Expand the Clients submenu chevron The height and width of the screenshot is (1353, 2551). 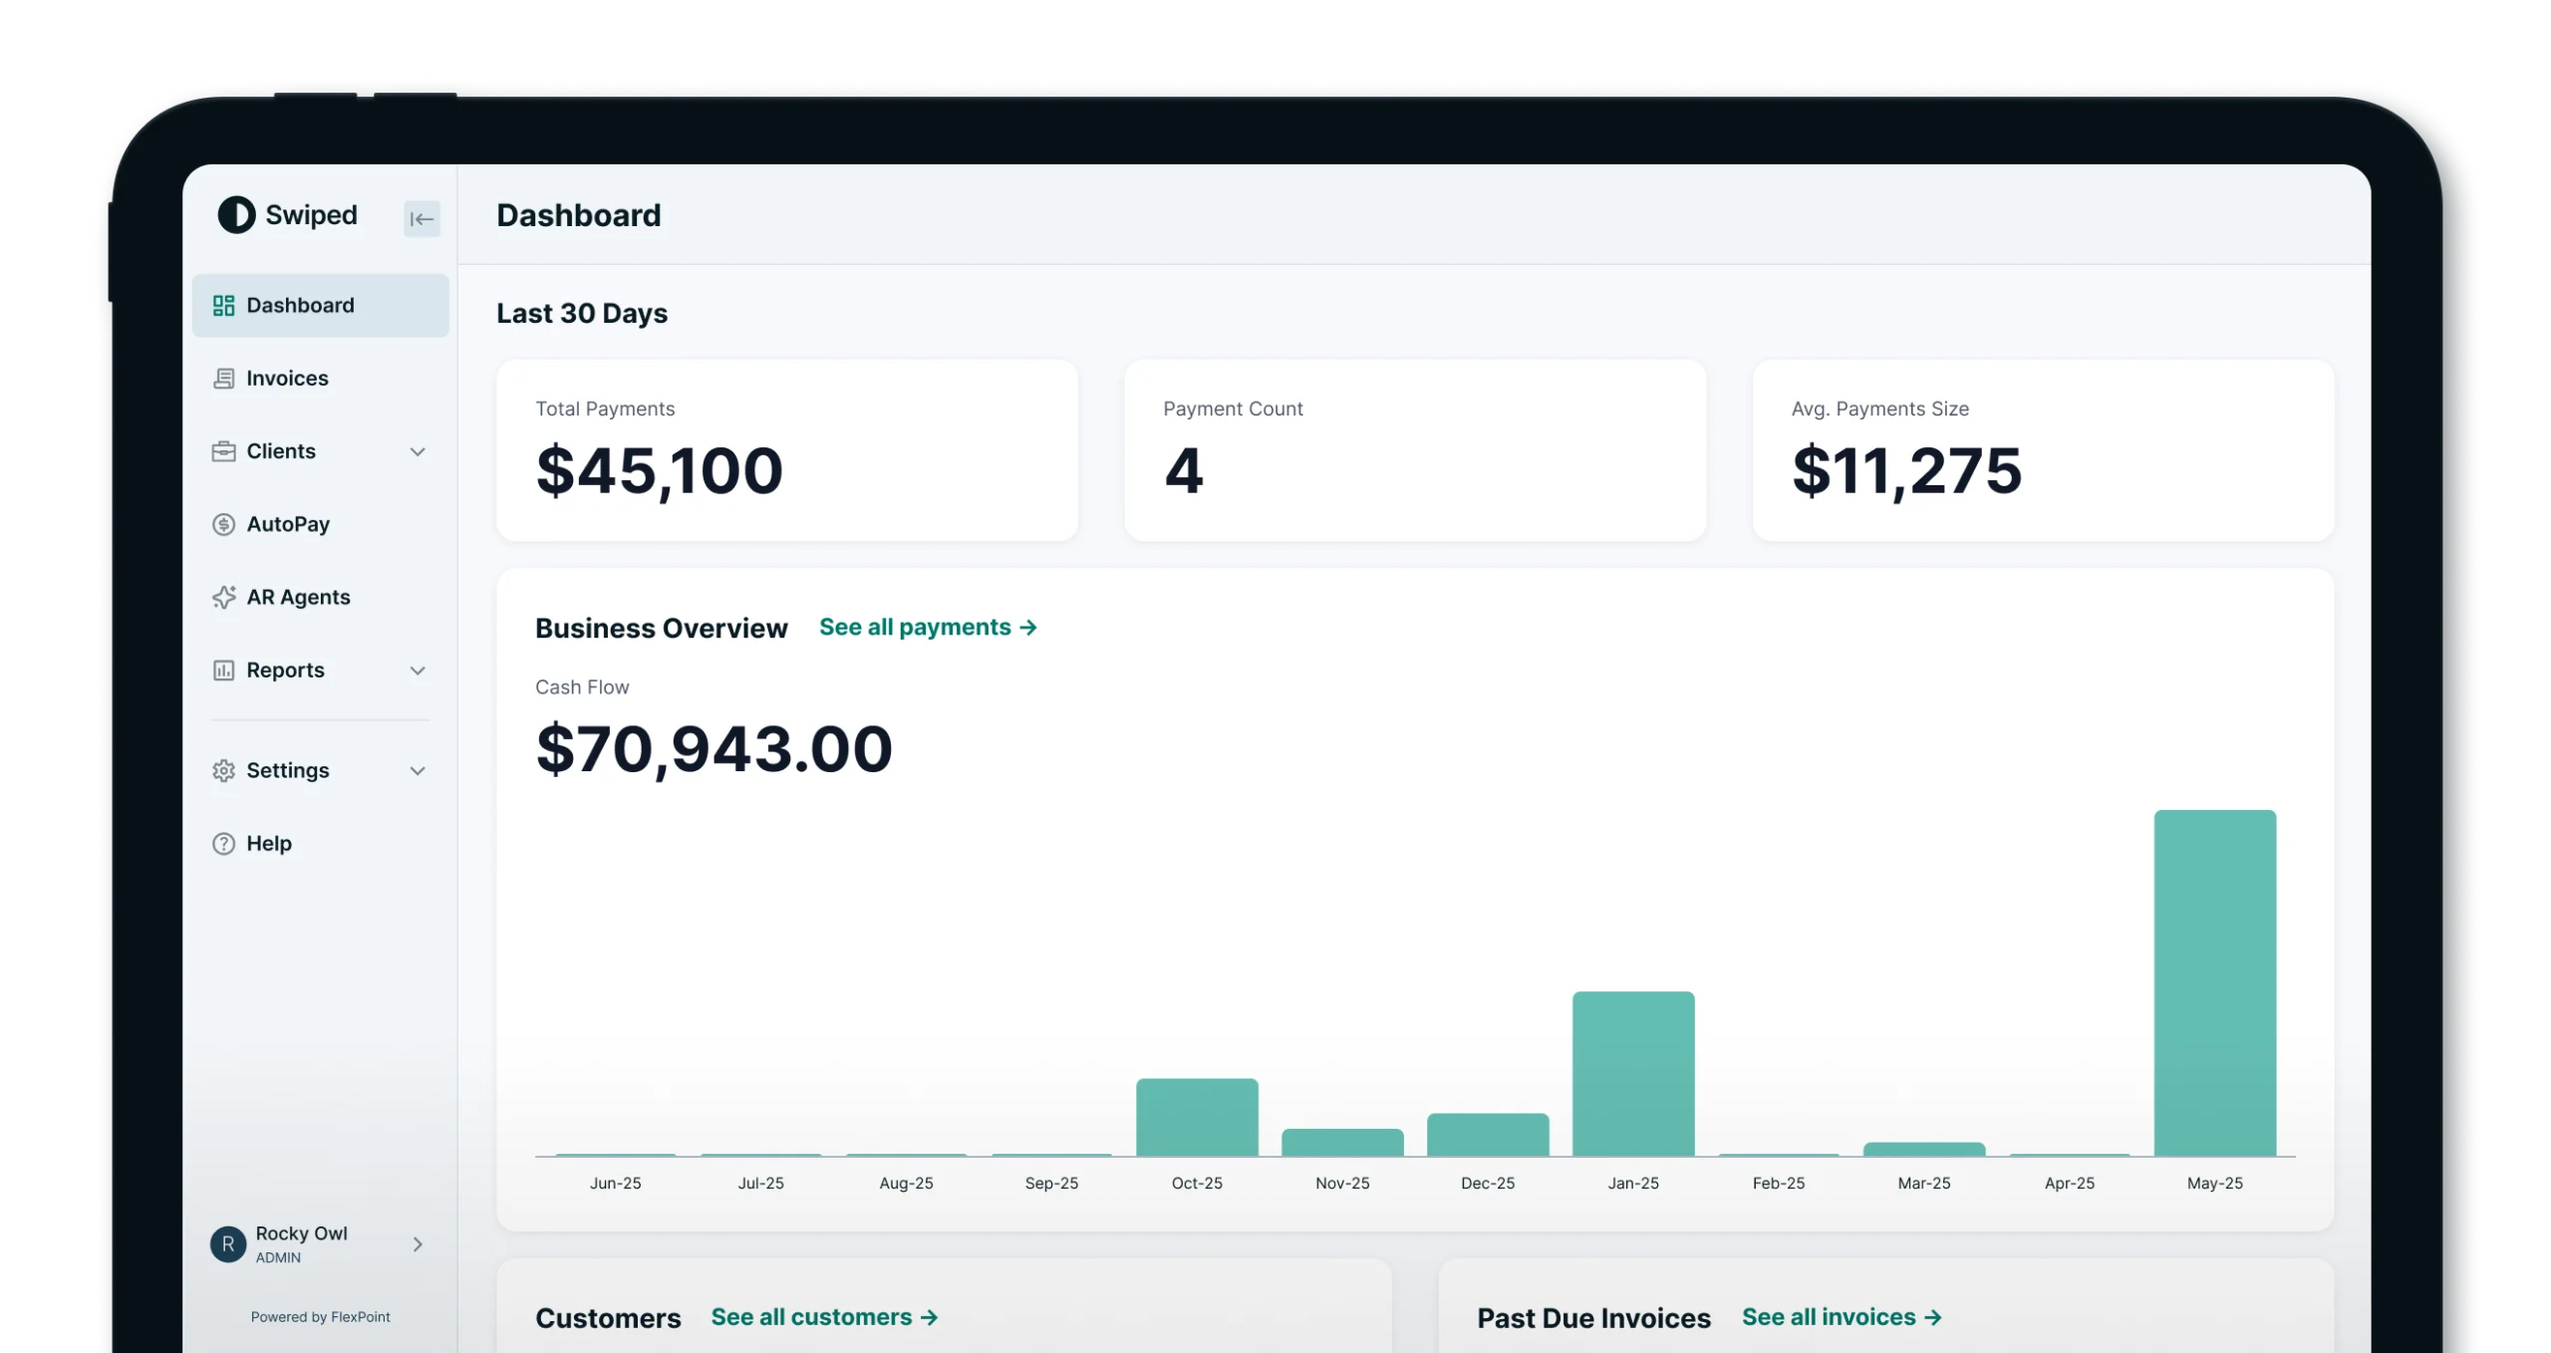click(x=418, y=451)
